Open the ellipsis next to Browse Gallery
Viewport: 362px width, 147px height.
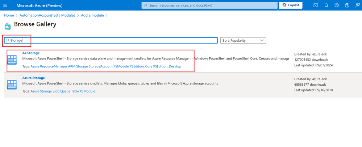point(65,24)
